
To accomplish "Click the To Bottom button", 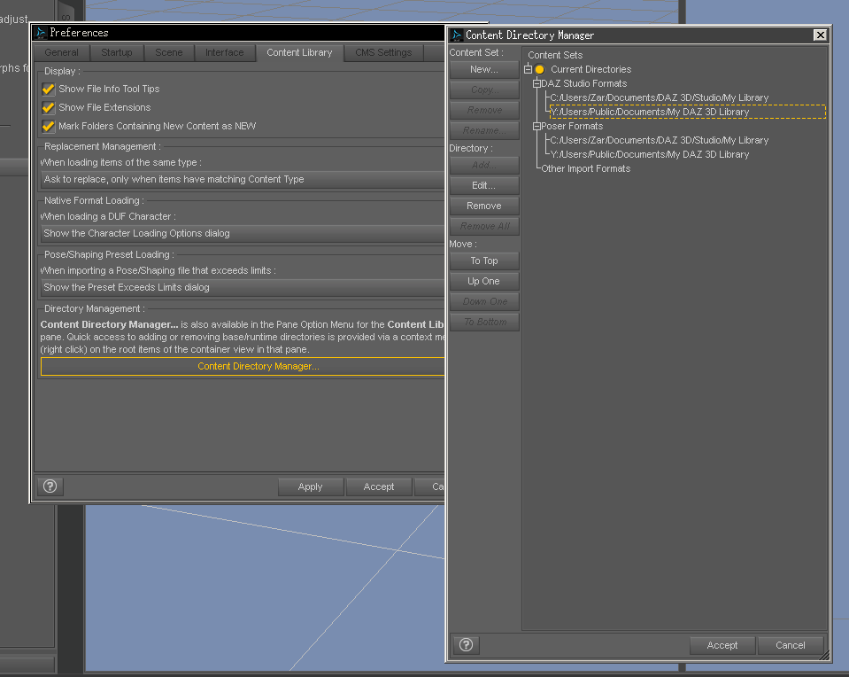I will (x=484, y=322).
